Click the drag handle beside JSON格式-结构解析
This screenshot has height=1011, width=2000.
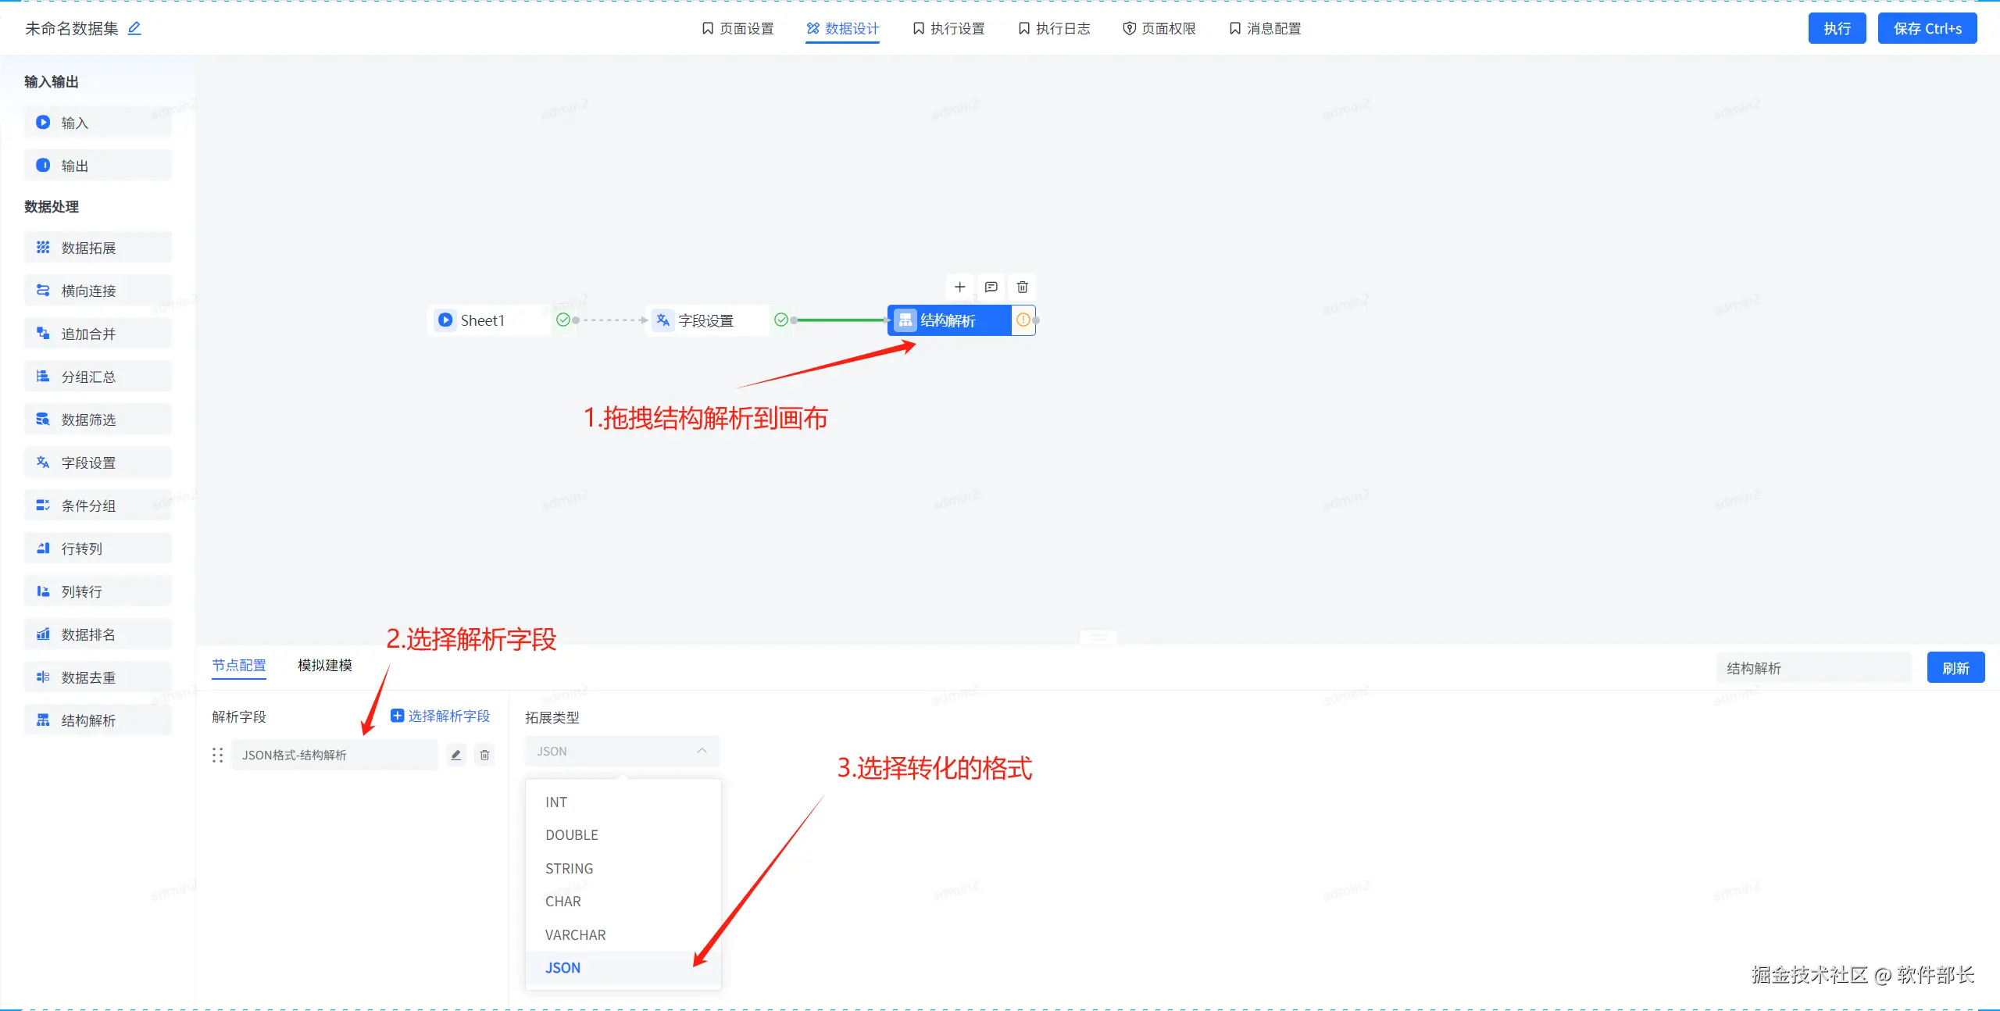coord(218,755)
